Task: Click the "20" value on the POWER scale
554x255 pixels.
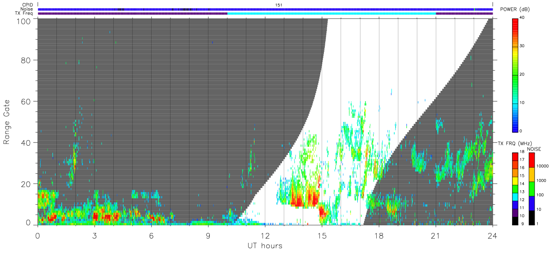Action: coord(522,74)
